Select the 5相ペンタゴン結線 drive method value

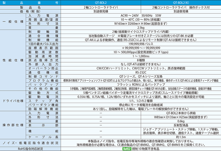141,93
